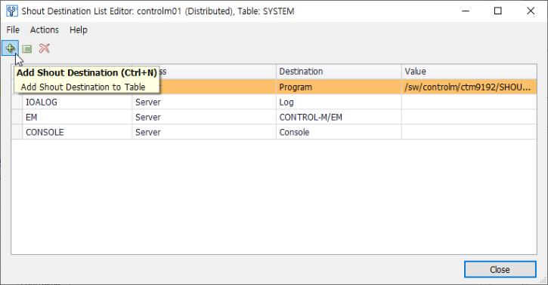Viewport: 548px width, 285px height.
Task: Open the Help menu
Action: click(79, 30)
